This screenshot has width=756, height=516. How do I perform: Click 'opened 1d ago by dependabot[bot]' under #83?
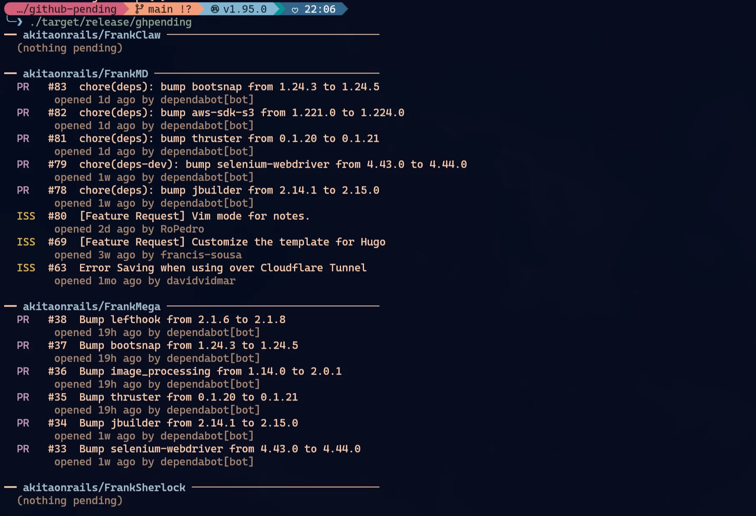[x=154, y=100]
